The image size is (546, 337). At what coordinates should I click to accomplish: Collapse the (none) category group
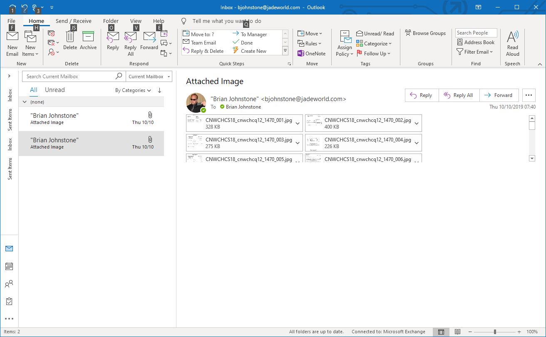(25, 102)
